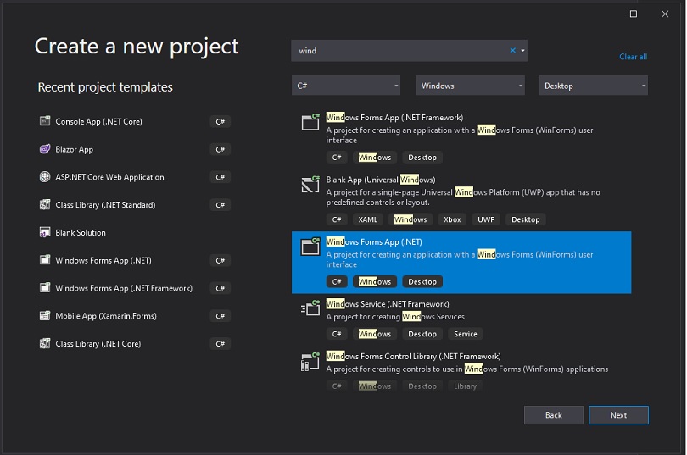This screenshot has height=455, width=687.
Task: Click the Back button
Action: coord(553,414)
